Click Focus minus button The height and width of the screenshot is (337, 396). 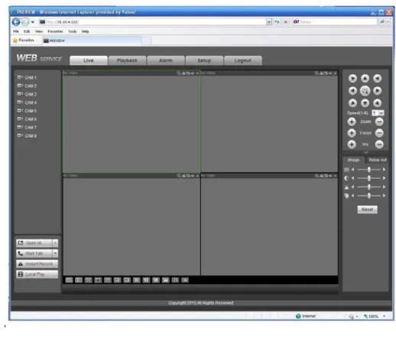(x=379, y=133)
